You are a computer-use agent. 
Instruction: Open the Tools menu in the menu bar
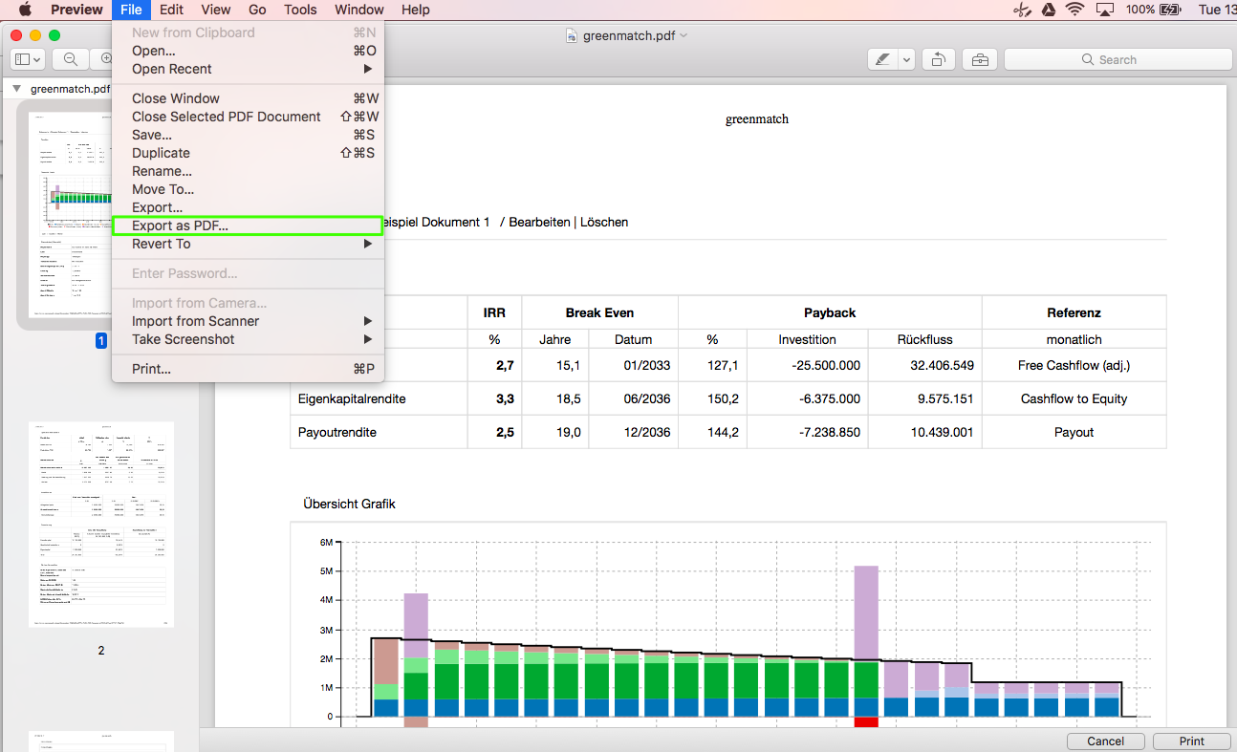300,10
